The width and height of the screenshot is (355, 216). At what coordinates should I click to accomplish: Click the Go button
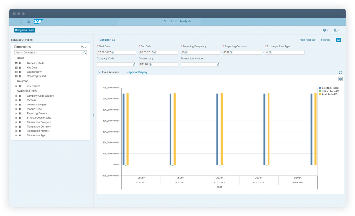(x=339, y=40)
